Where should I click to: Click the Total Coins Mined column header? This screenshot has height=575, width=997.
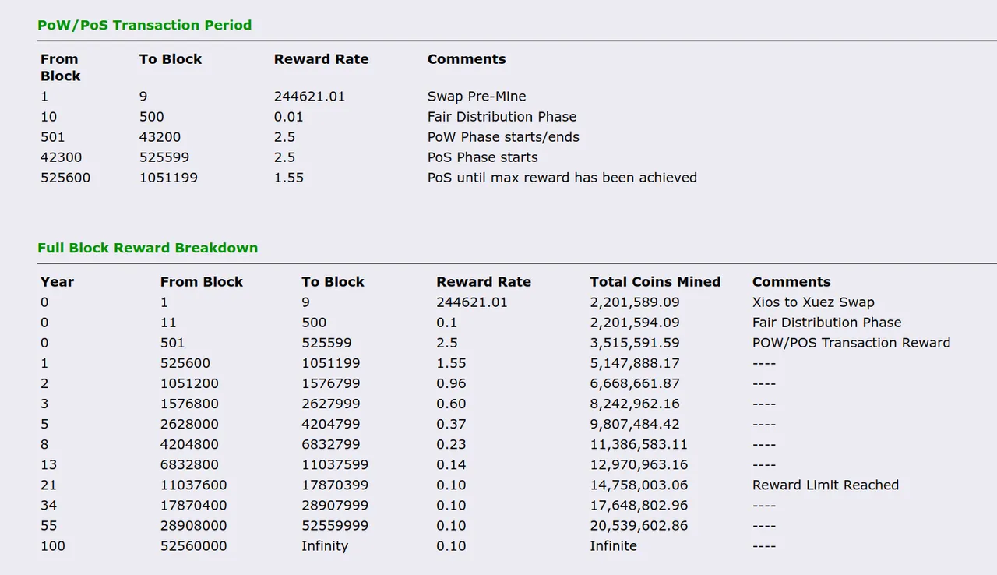[655, 282]
